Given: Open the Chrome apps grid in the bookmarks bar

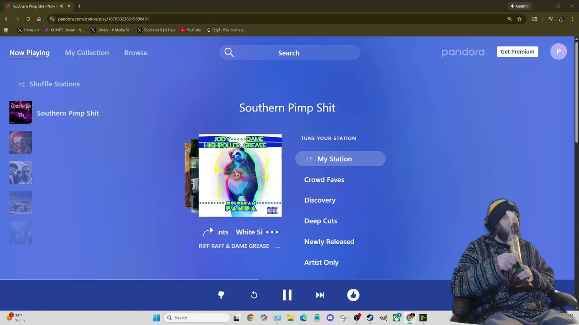Looking at the screenshot, I should (6, 30).
